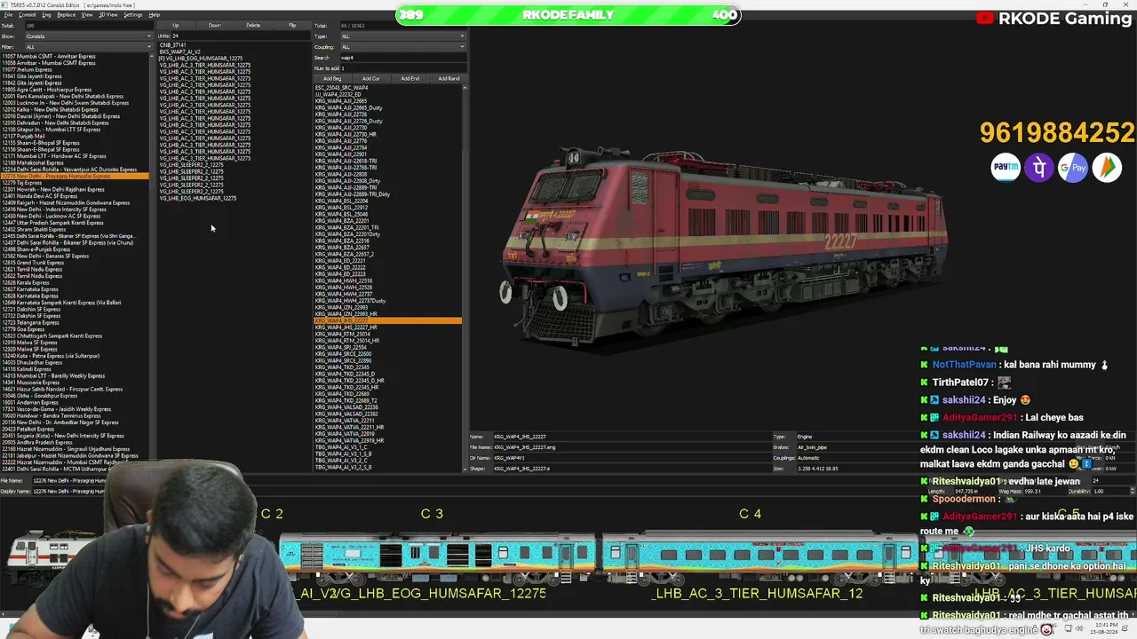Open the 3D View menu

(x=107, y=15)
